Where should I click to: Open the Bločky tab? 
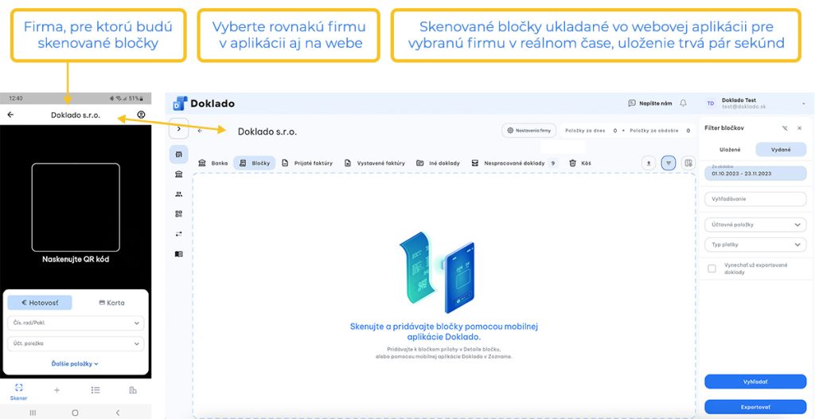point(254,163)
